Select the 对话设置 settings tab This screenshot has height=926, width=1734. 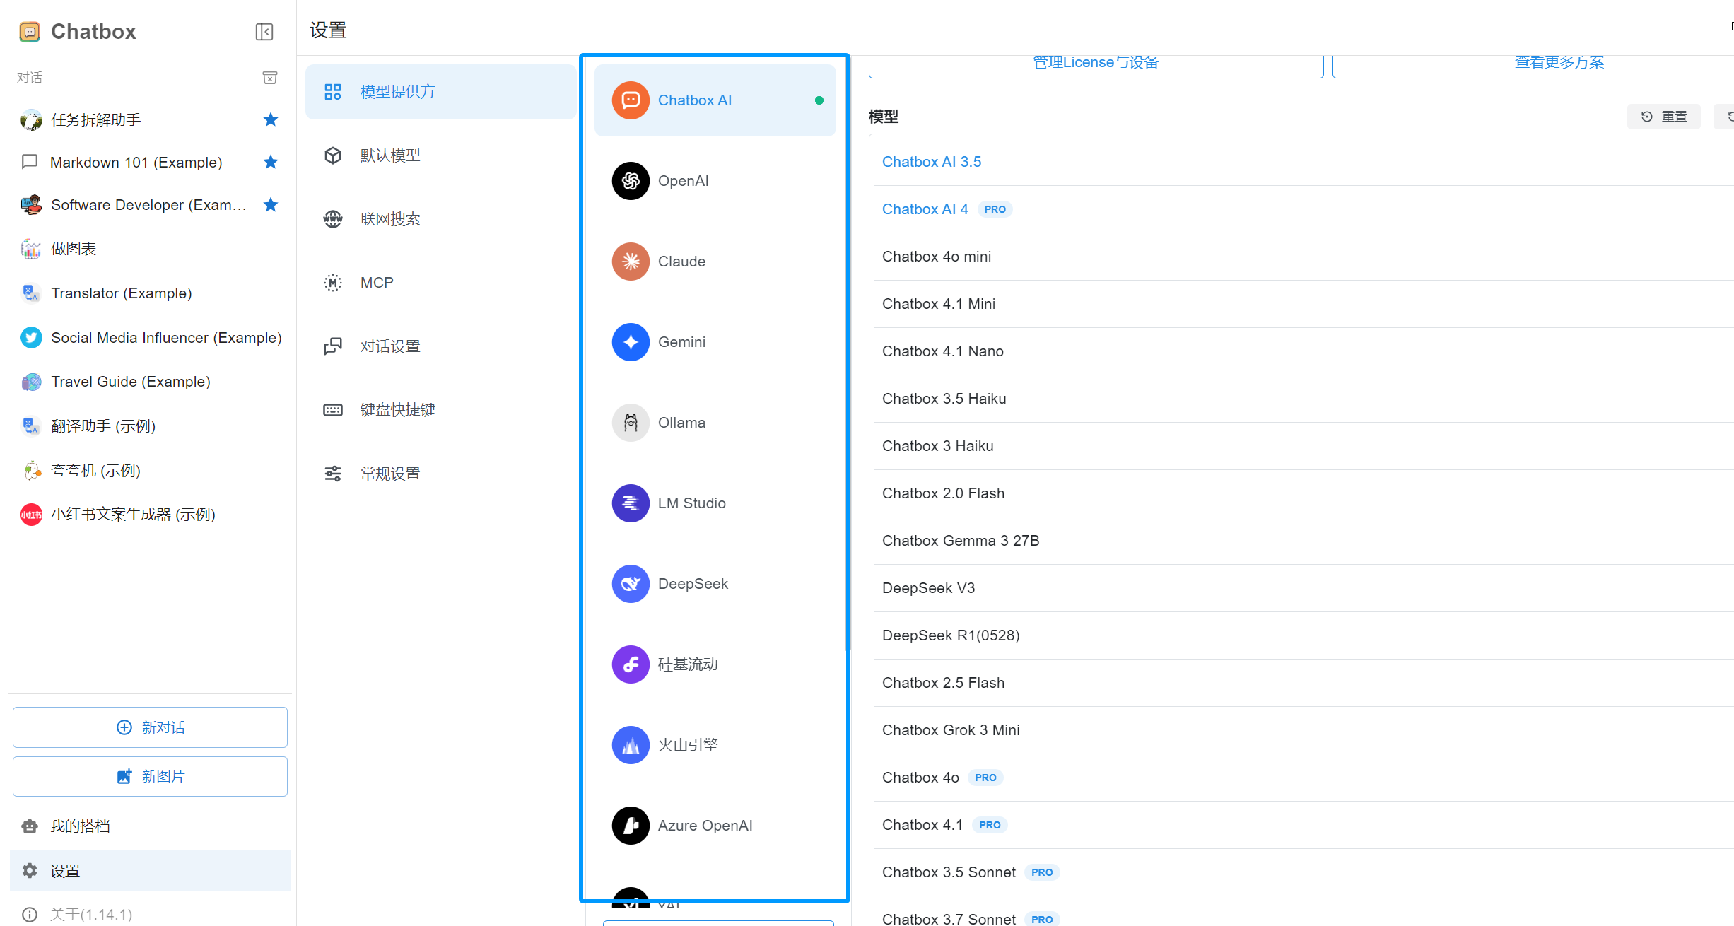tap(441, 346)
